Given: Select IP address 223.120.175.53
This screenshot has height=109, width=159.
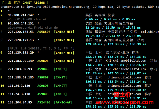Looking at the screenshot, I should pos(21,32).
